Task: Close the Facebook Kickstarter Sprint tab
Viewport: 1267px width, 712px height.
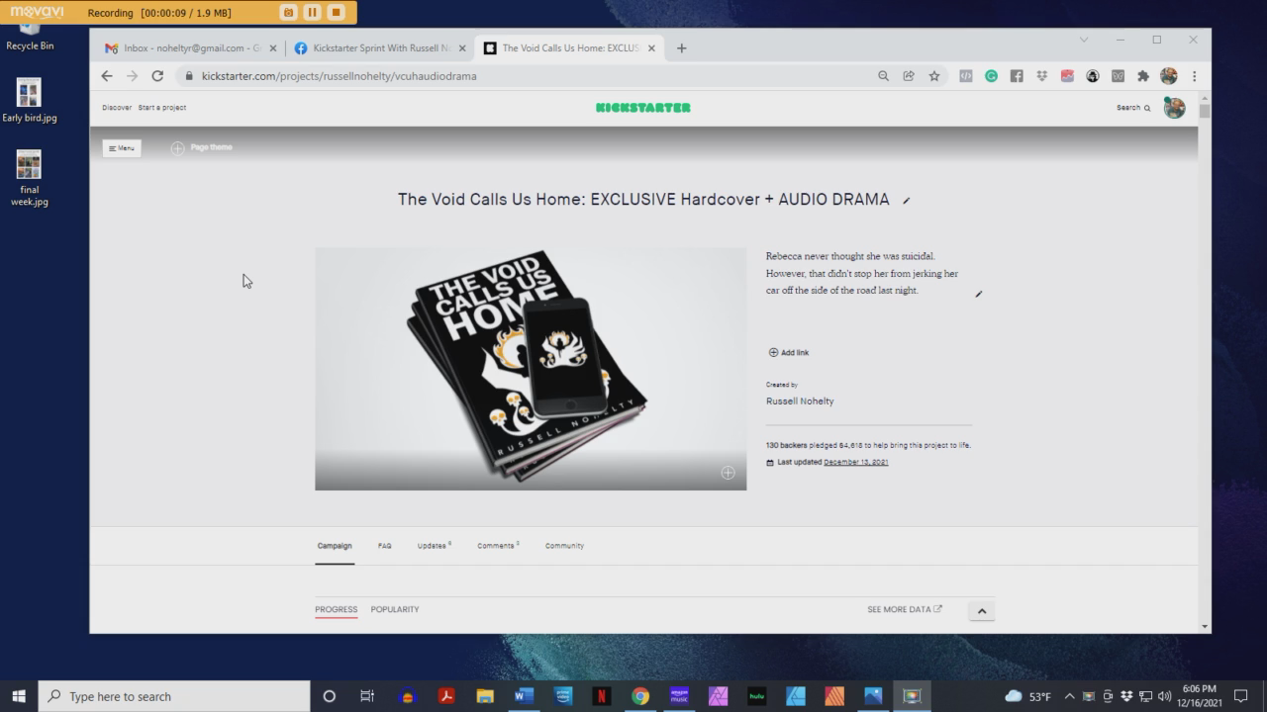Action: (462, 47)
